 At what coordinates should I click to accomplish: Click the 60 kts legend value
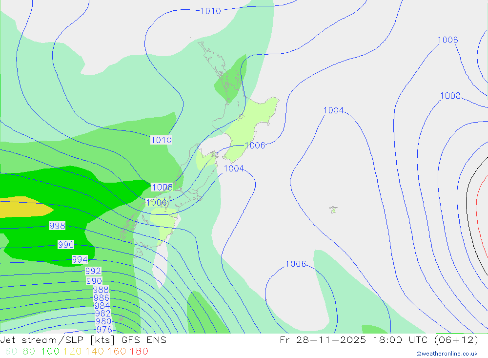(x=12, y=351)
